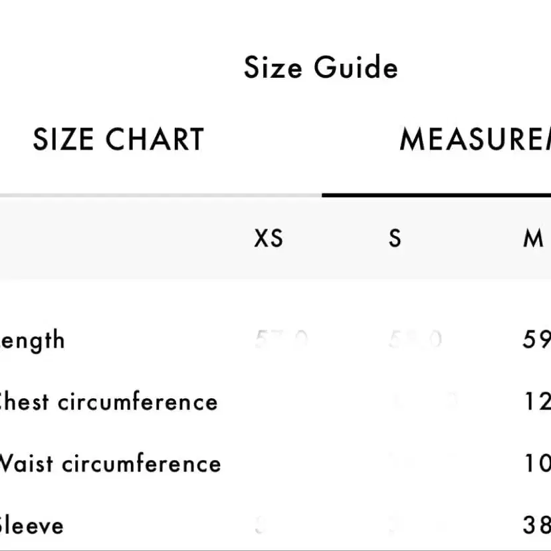Select the Waist circumference row label
Screen dimensions: 551x551
(109, 463)
